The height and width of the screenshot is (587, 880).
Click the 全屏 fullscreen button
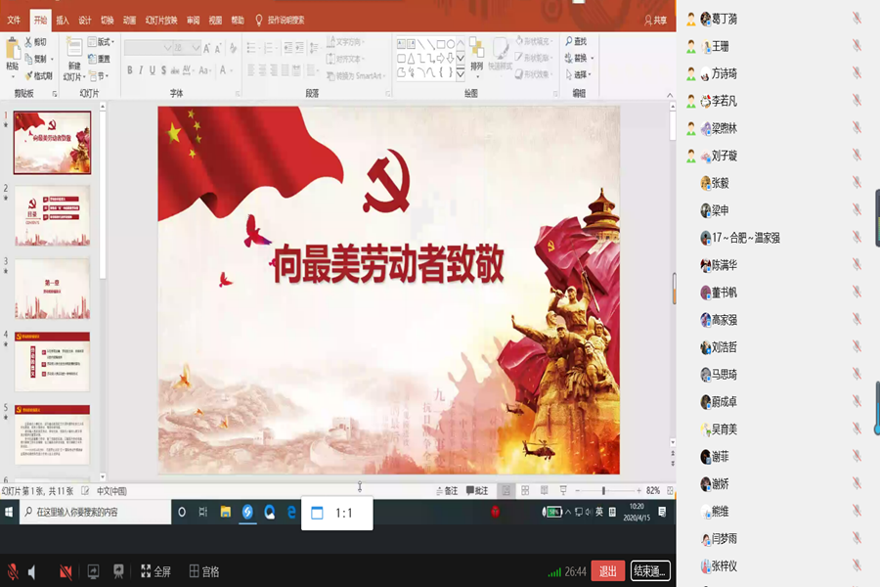[x=155, y=571]
